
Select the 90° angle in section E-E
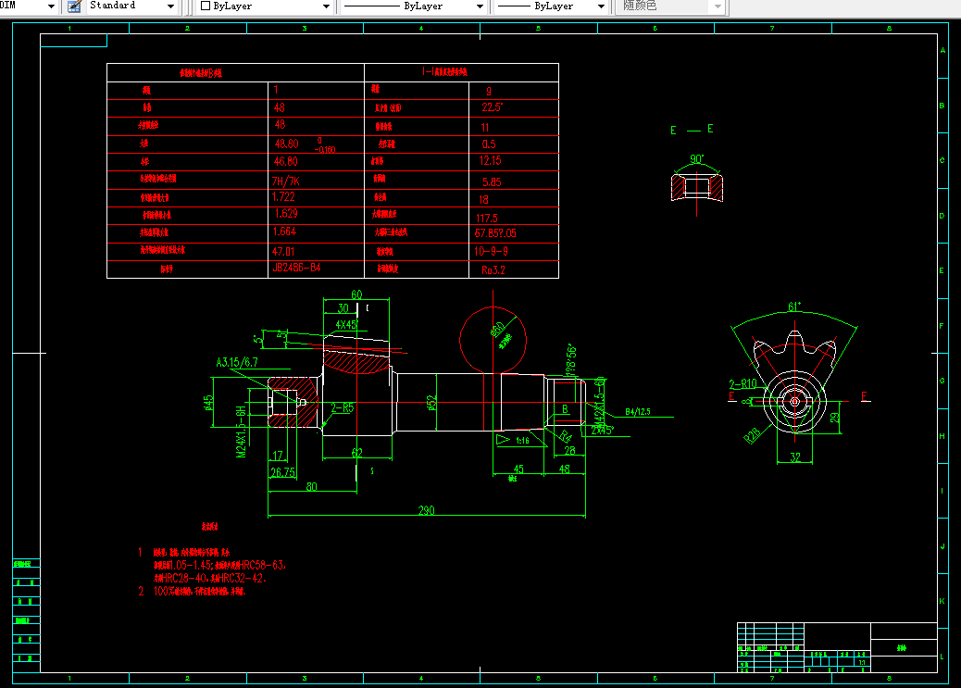697,159
